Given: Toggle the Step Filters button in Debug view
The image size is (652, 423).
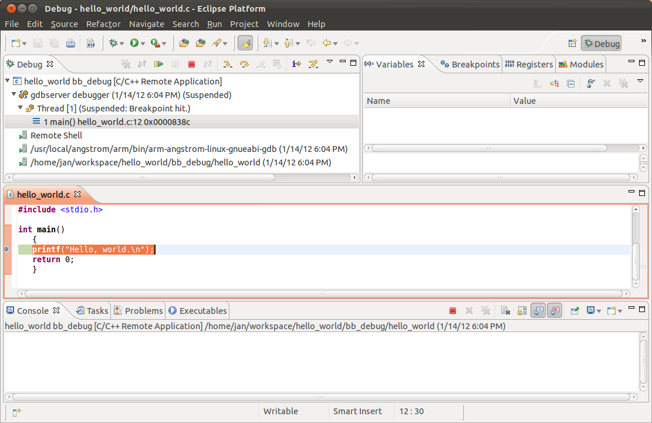Looking at the screenshot, I should pyautogui.click(x=313, y=64).
